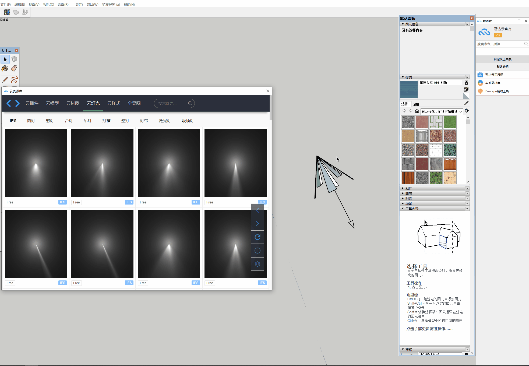
Task: Open cloud library settings gear
Action: [258, 264]
